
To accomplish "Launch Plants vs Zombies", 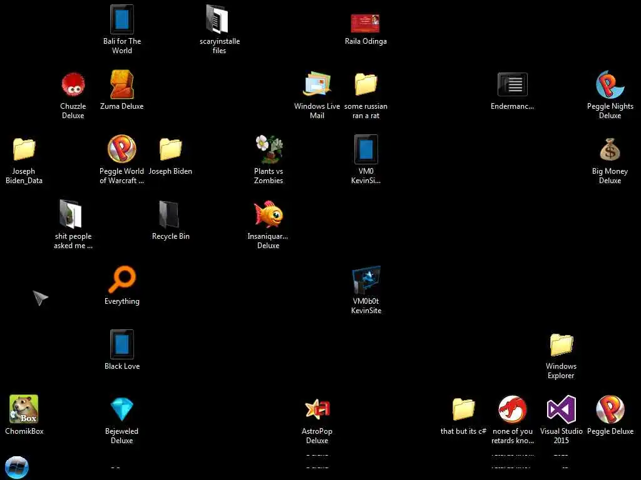I will pyautogui.click(x=269, y=149).
